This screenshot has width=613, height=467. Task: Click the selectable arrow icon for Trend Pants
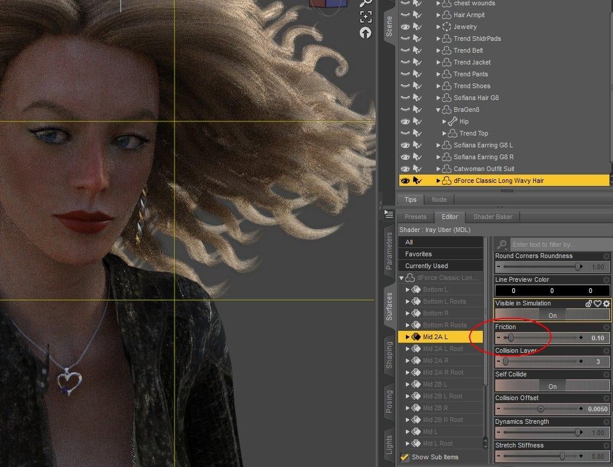(x=418, y=74)
